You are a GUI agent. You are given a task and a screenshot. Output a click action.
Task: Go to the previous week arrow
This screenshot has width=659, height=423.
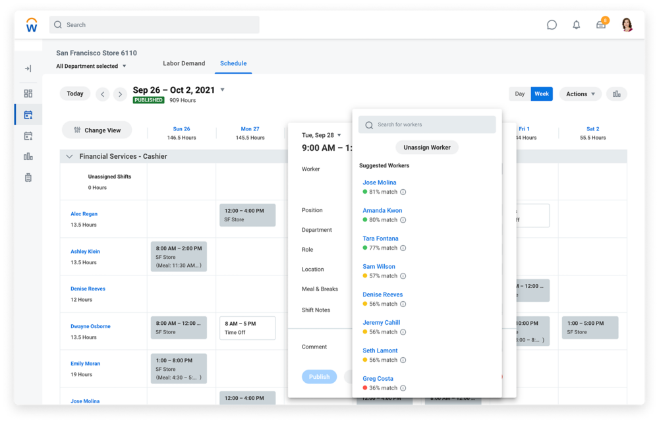click(x=103, y=94)
